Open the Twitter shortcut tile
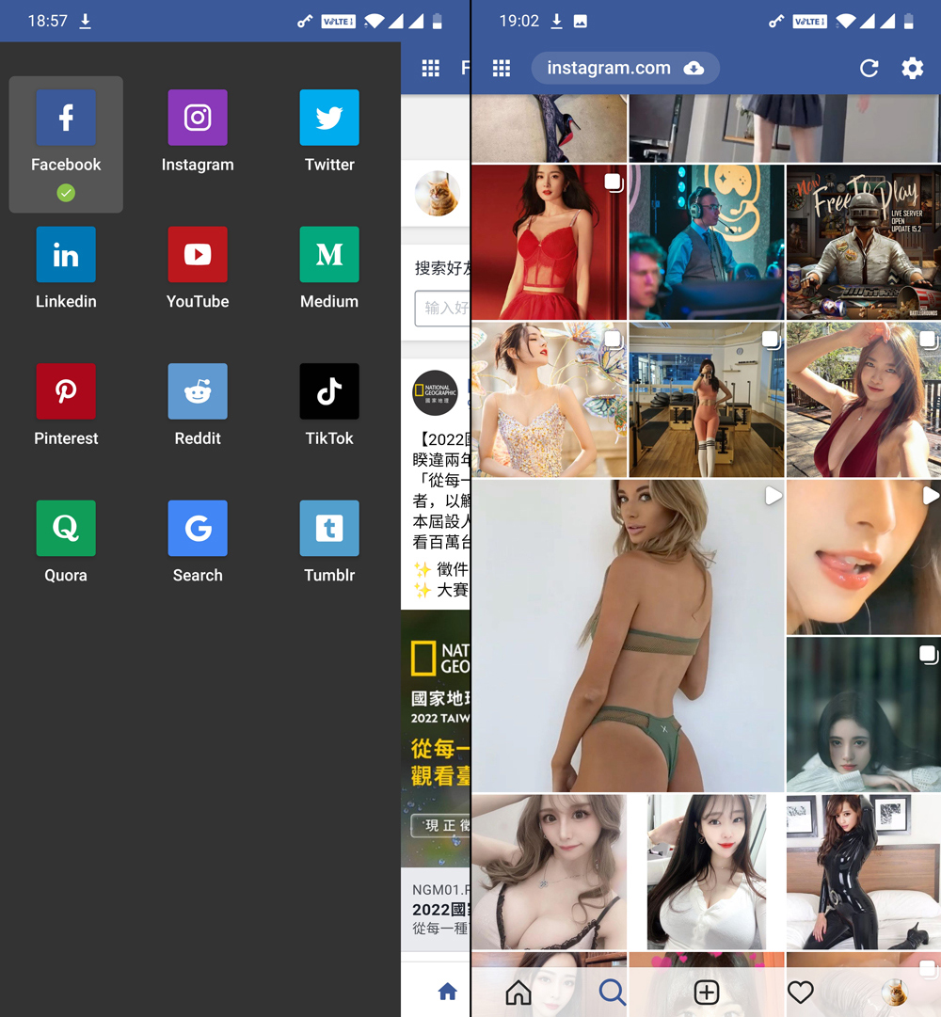The width and height of the screenshot is (941, 1017). point(328,132)
